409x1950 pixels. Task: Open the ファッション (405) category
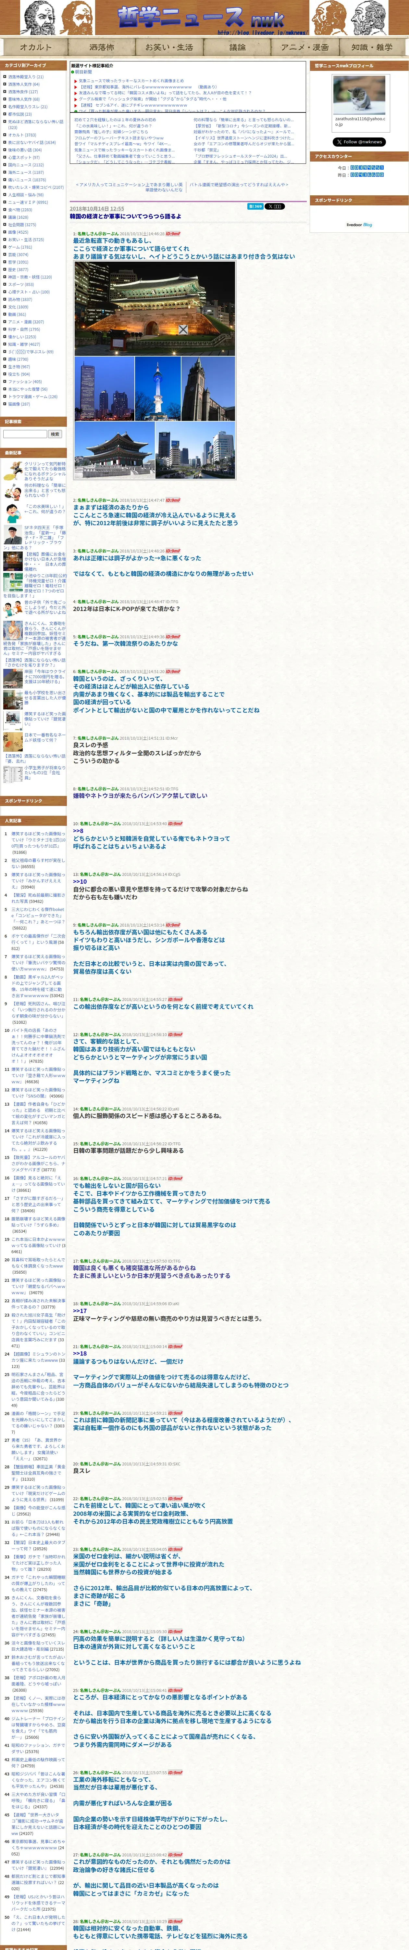coord(25,382)
